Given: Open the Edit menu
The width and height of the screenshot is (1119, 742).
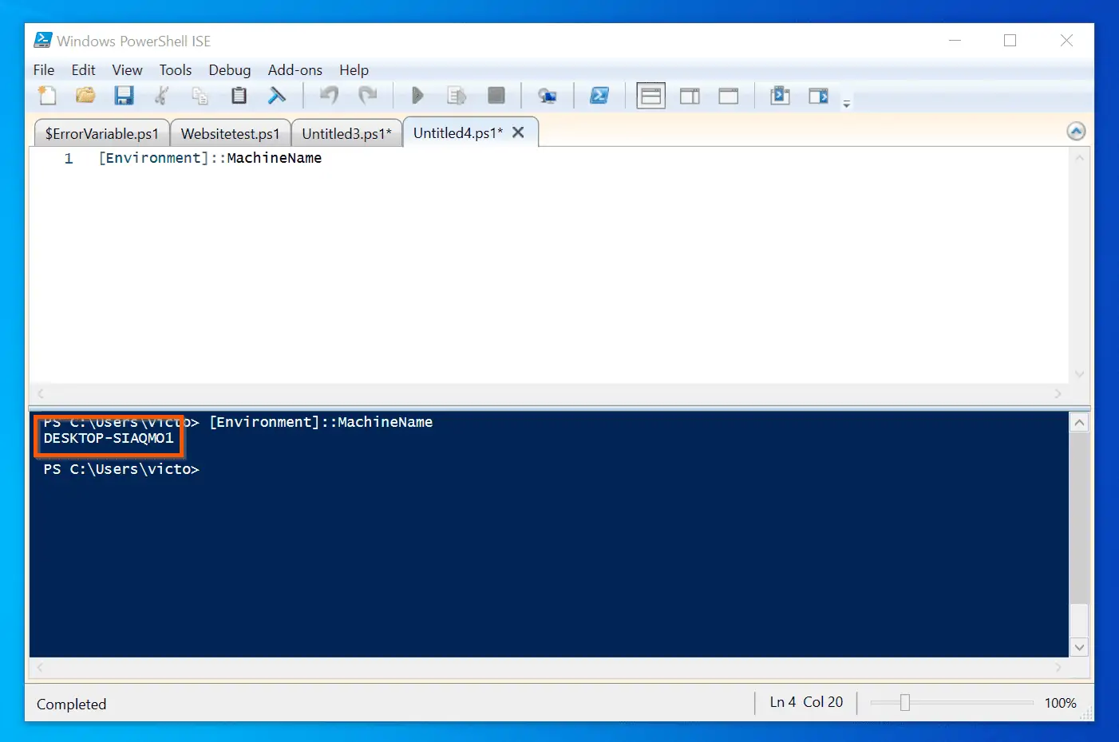Looking at the screenshot, I should 83,70.
